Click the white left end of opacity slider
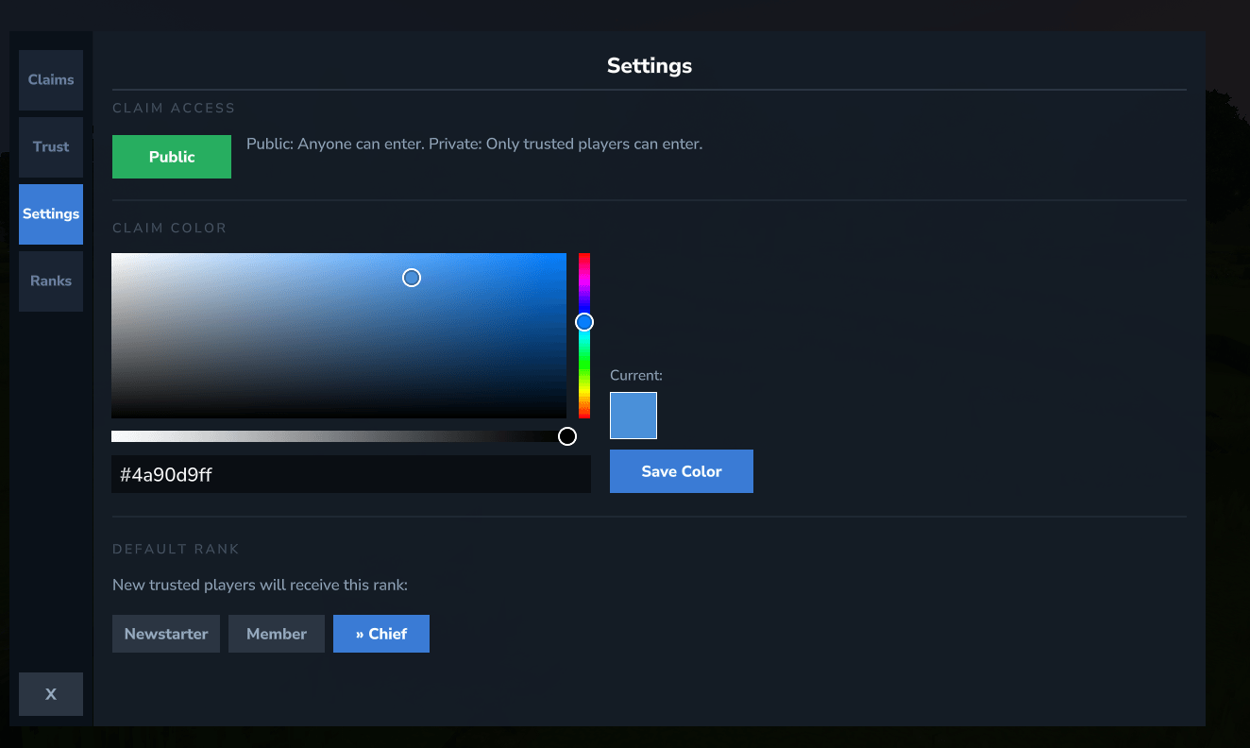The width and height of the screenshot is (1250, 748). tap(116, 436)
